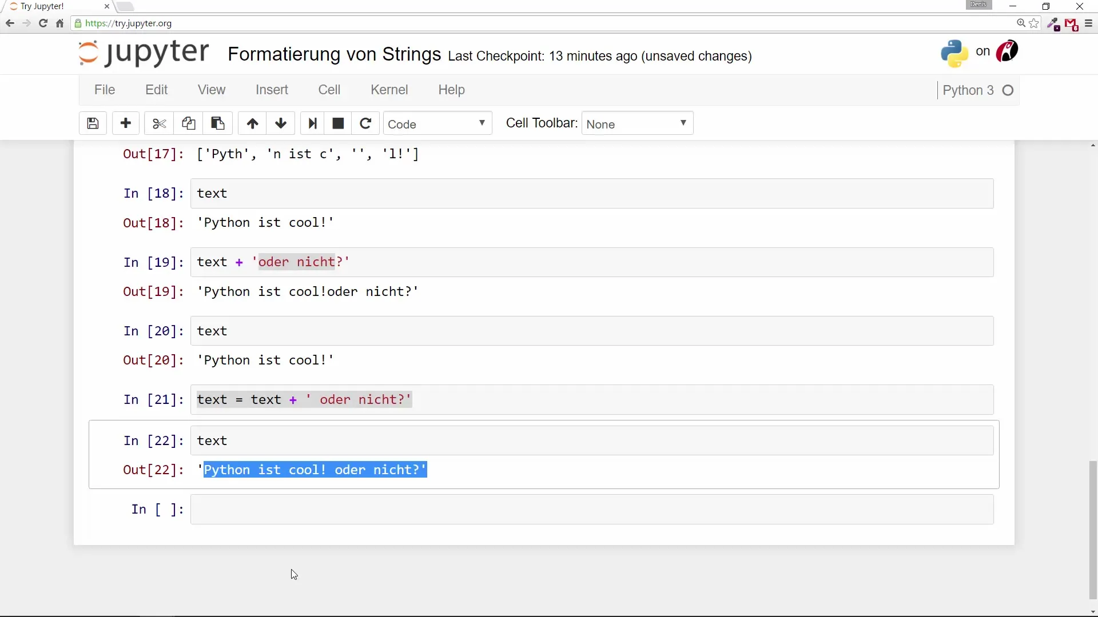The image size is (1098, 617).
Task: Open the Help menu
Action: 451,90
